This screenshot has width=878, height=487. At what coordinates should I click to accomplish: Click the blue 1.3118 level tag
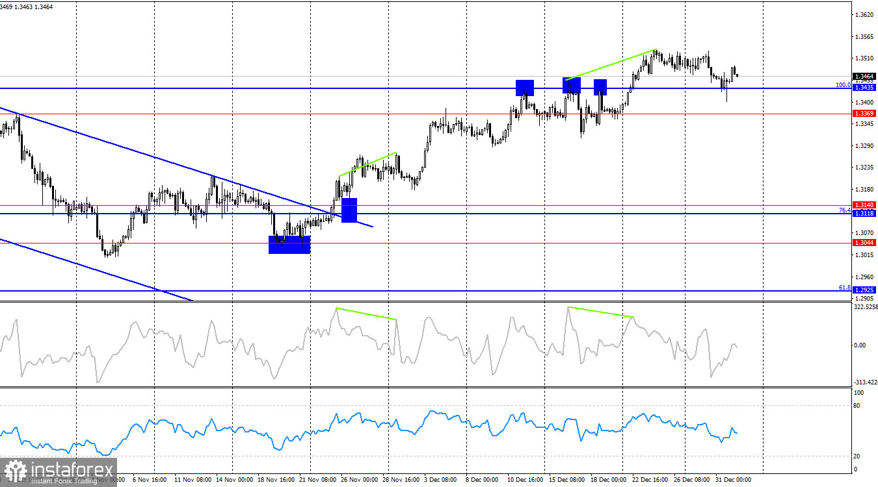tap(864, 214)
